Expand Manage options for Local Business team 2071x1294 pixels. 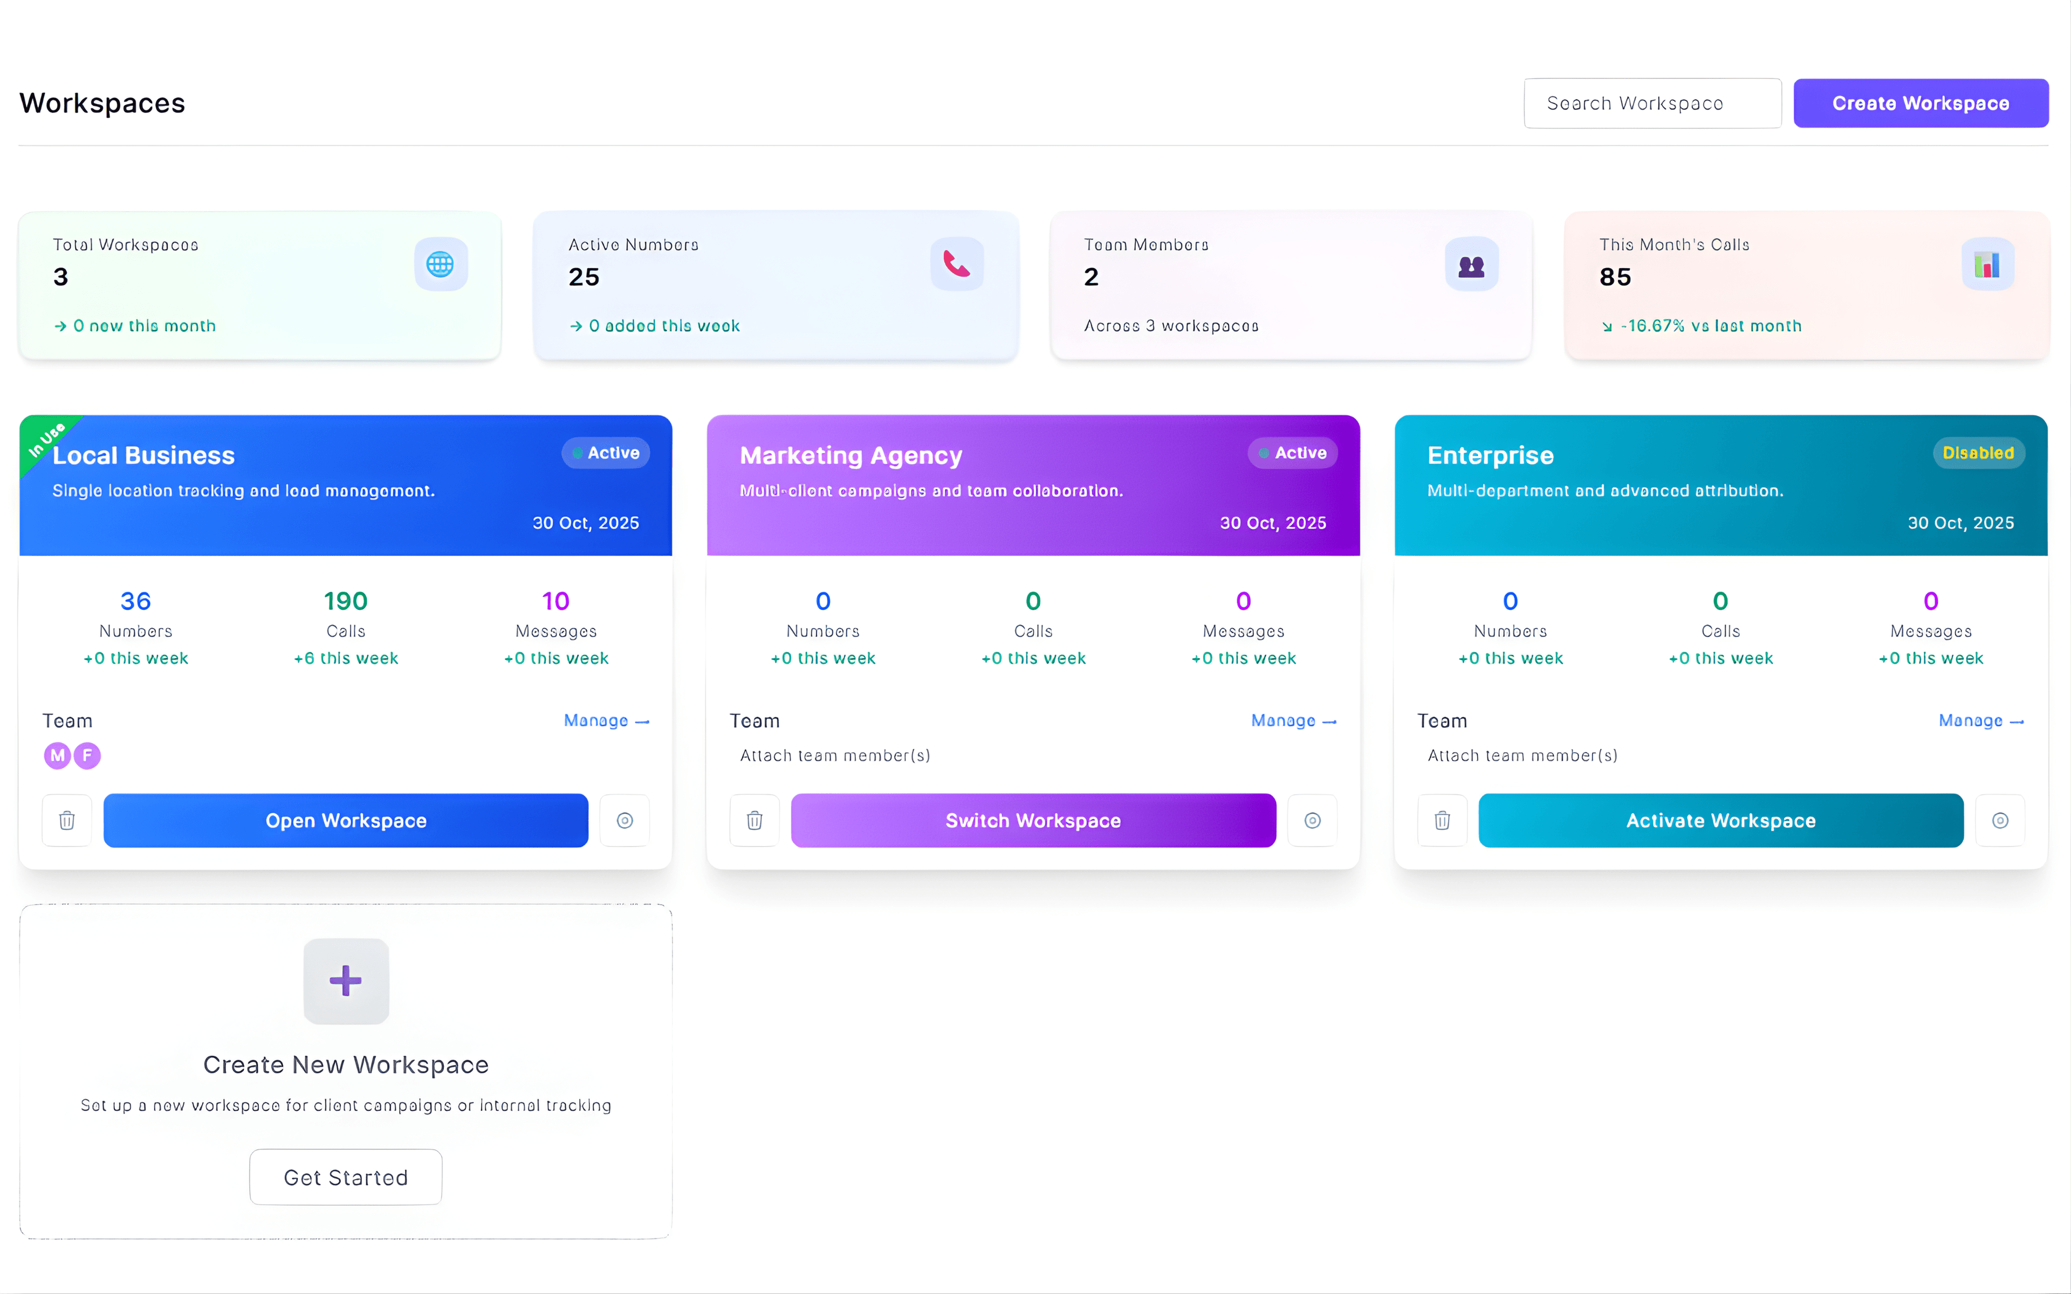(x=606, y=721)
